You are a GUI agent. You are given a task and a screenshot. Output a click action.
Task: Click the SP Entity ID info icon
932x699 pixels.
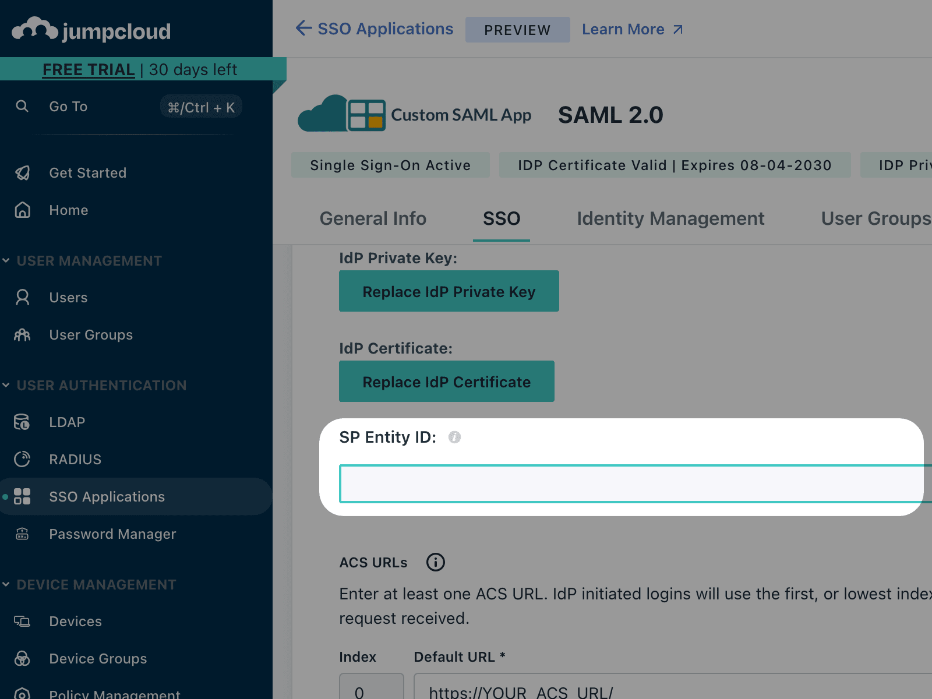(x=454, y=437)
